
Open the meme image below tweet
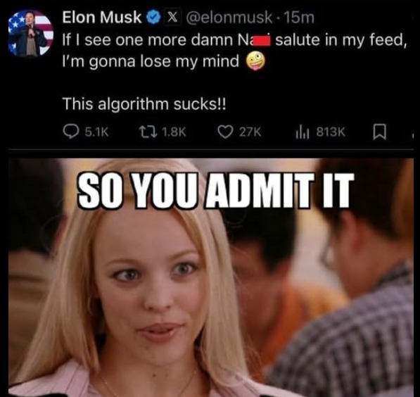click(211, 277)
